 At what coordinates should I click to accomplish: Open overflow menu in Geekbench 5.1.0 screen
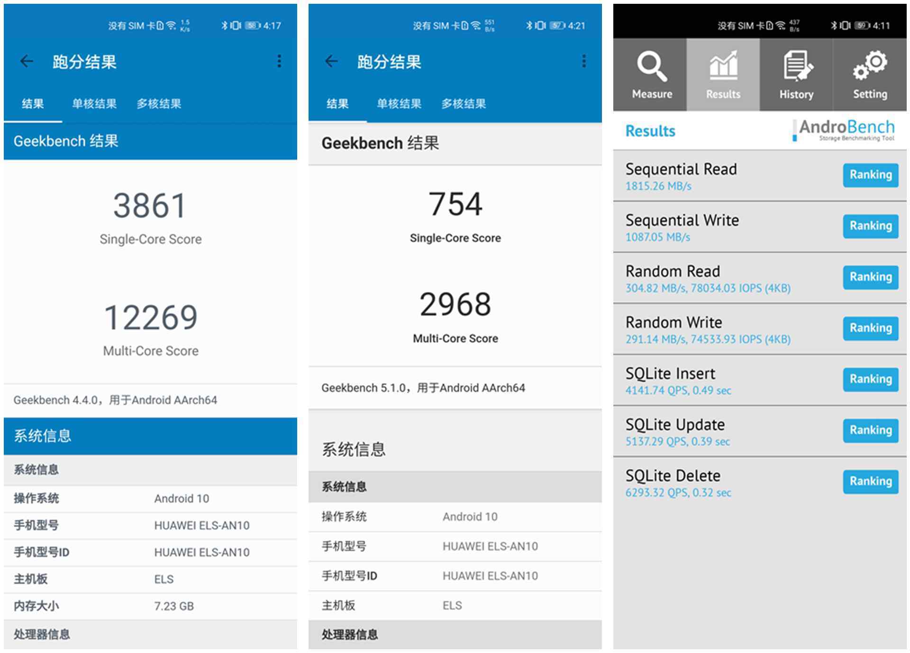[x=584, y=61]
